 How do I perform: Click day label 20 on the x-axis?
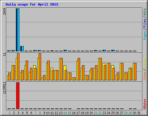(x=91, y=113)
